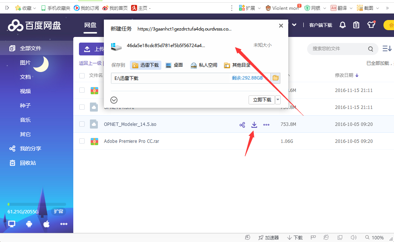This screenshot has width=394, height=242.
Task: Click the search magnifier icon
Action: tap(371, 49)
